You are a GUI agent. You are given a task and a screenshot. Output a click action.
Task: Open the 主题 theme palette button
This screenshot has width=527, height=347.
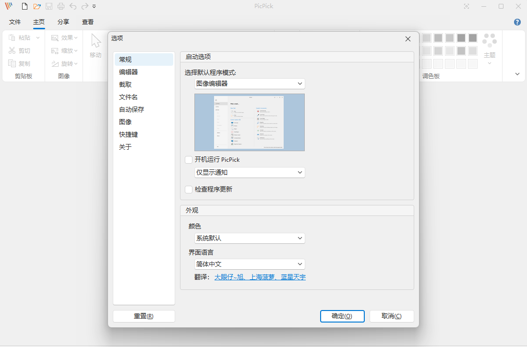point(490,49)
